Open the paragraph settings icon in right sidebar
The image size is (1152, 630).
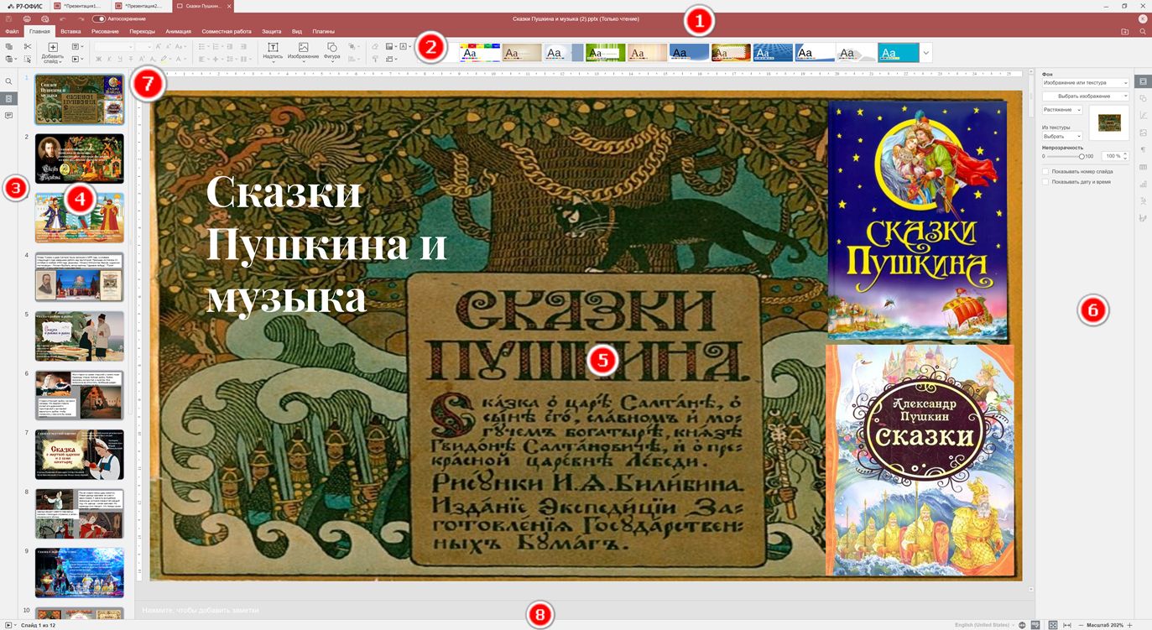[1143, 149]
